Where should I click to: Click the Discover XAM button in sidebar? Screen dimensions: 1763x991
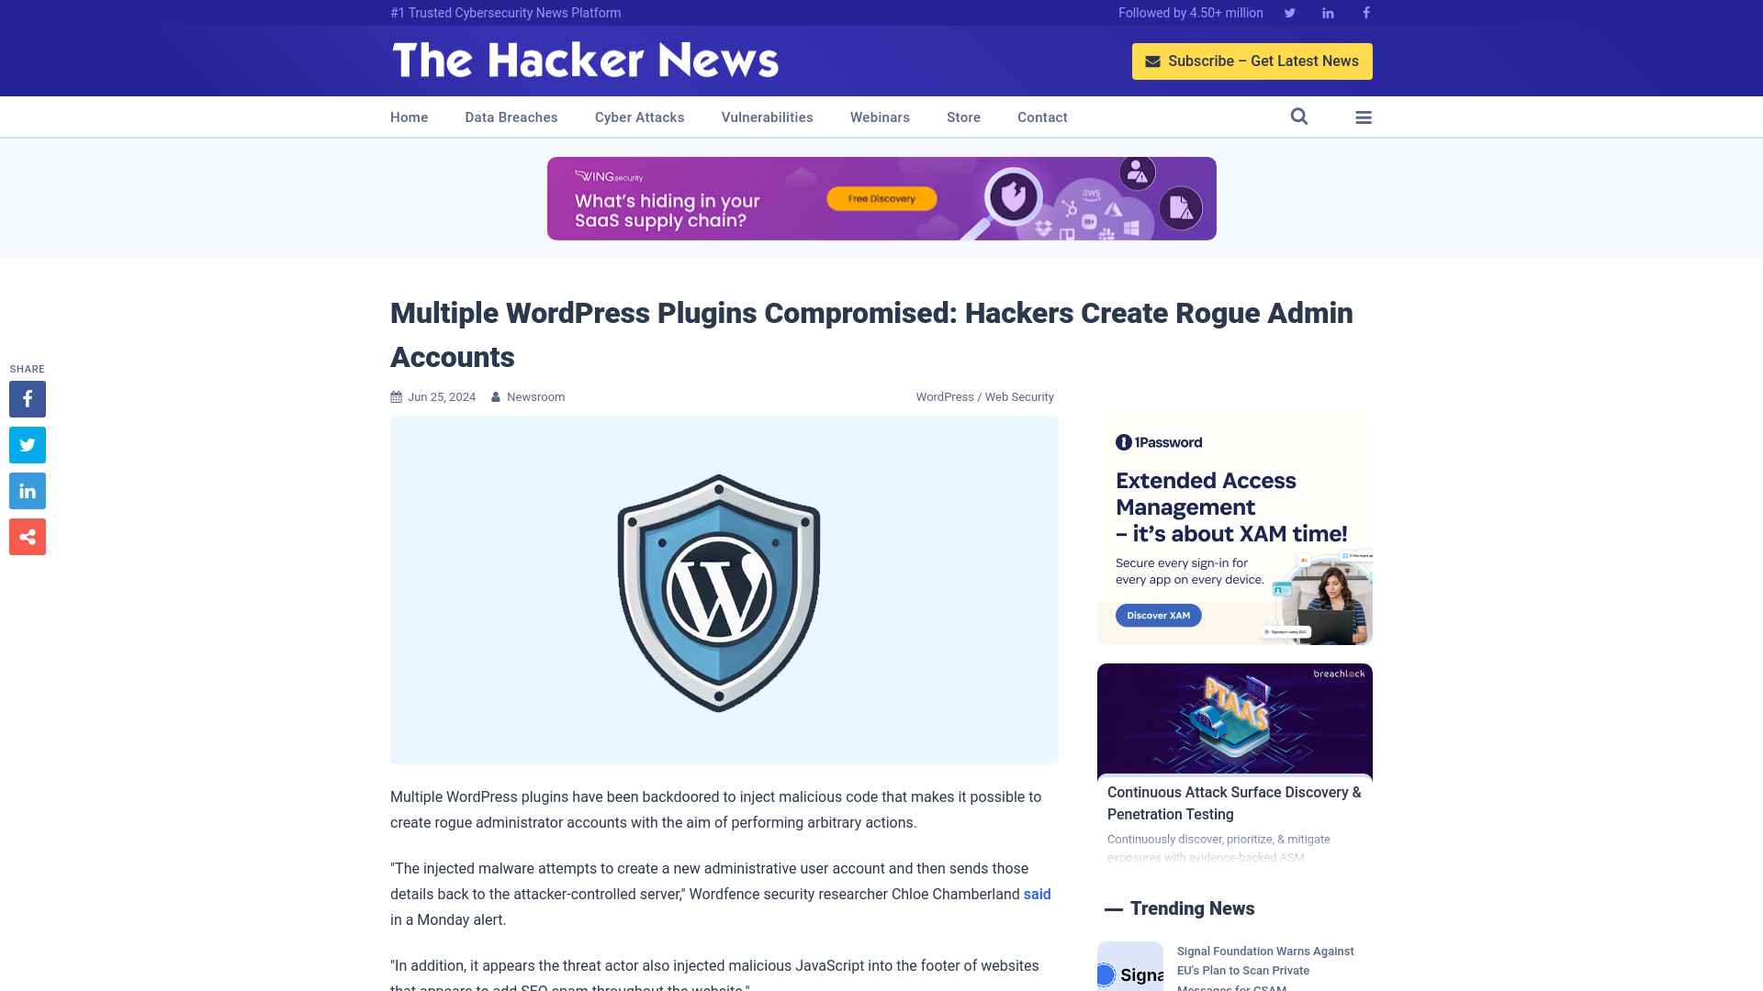click(1159, 615)
